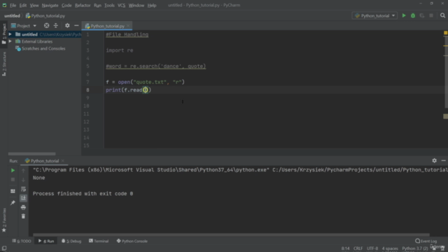This screenshot has height=252, width=448.
Task: Open the Debug tool window
Action: pos(71,241)
